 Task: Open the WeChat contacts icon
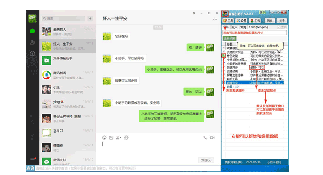click(x=32, y=42)
